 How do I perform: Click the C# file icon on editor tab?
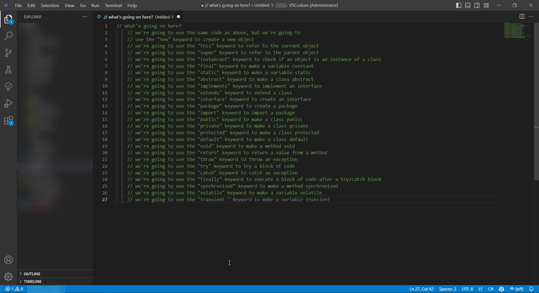coord(99,17)
